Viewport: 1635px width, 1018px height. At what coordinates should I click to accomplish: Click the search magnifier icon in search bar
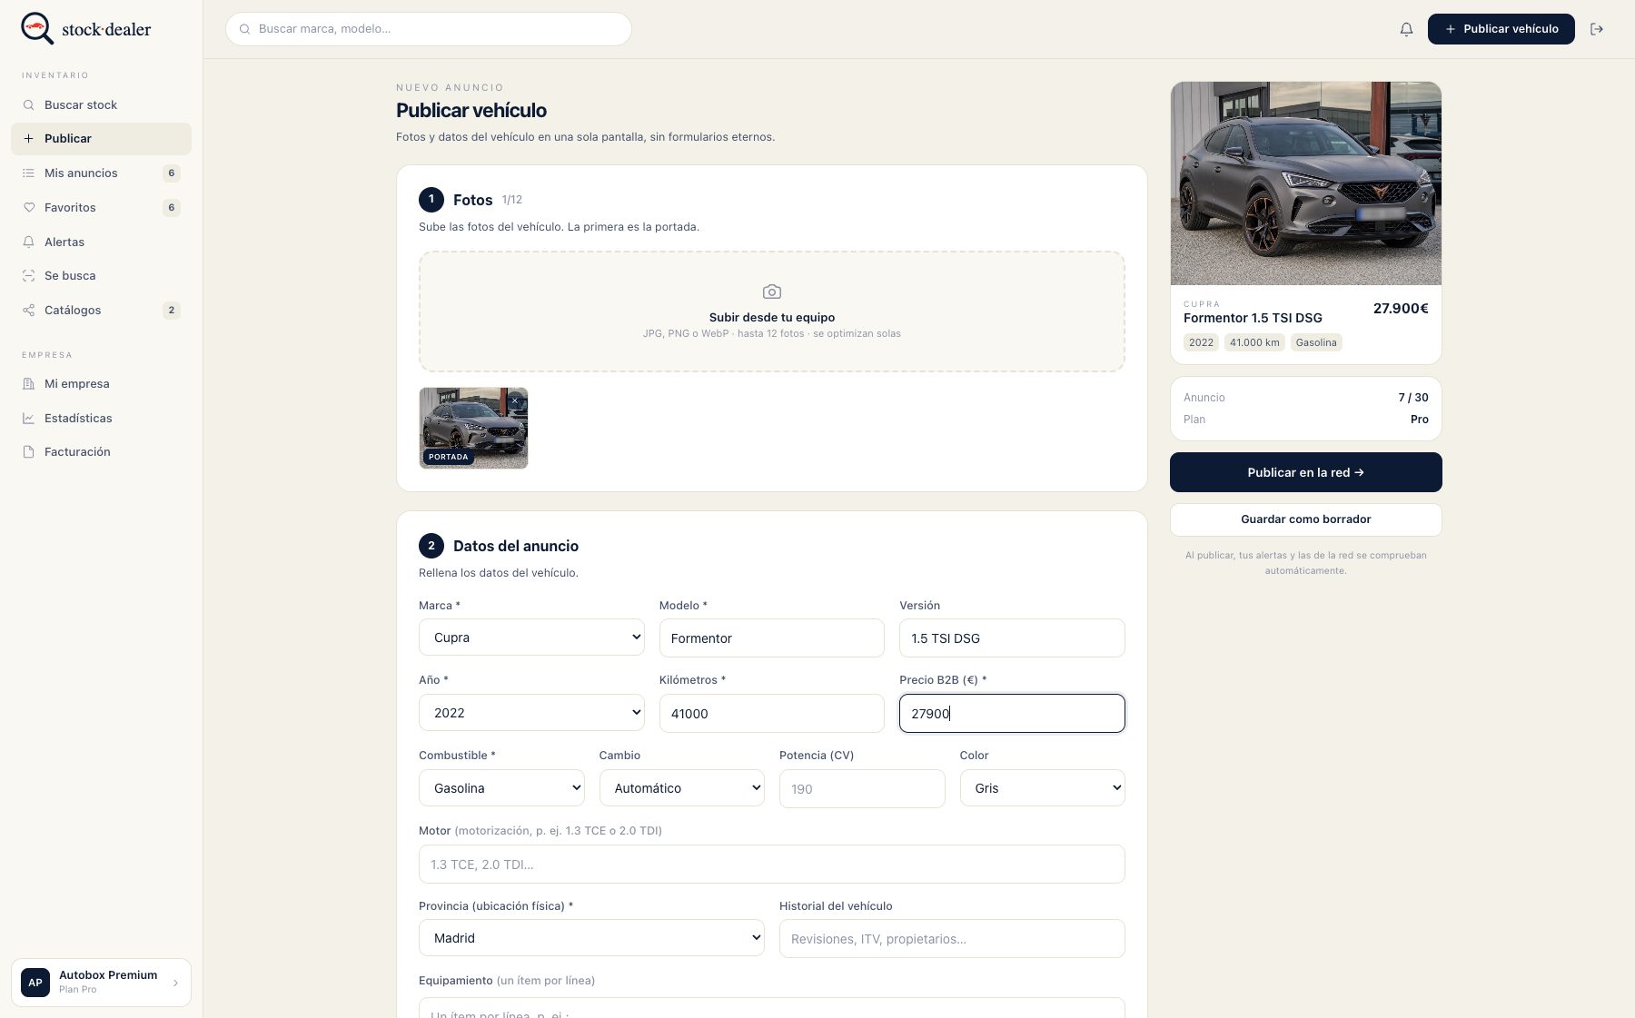244,29
